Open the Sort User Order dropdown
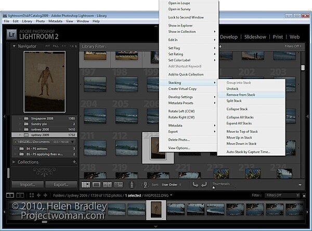 171,185
